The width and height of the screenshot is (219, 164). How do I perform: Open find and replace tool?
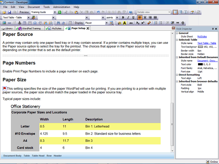[64, 23]
